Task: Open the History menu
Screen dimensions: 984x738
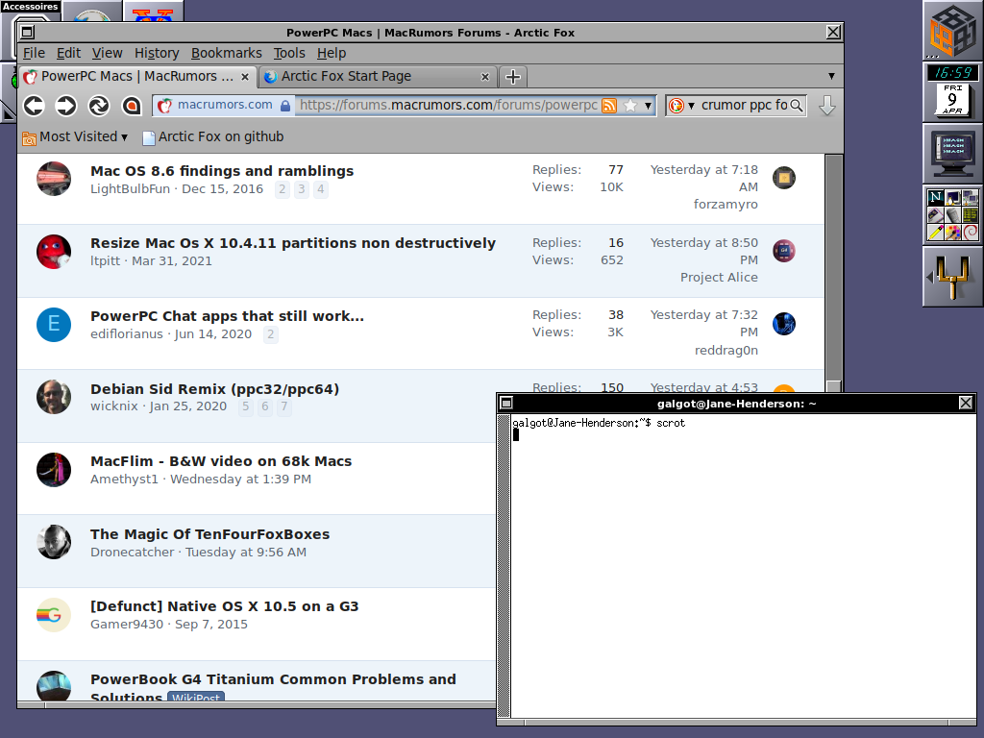Action: (157, 54)
